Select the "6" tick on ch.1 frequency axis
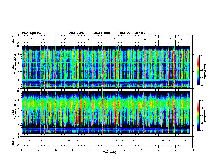The height and width of the screenshot is (168, 217). pos(19,63)
